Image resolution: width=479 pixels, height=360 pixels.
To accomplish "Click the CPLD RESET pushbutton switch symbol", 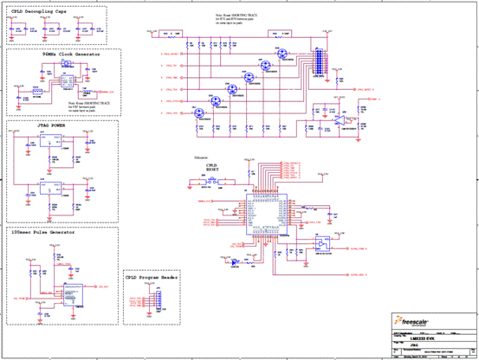I will (212, 182).
